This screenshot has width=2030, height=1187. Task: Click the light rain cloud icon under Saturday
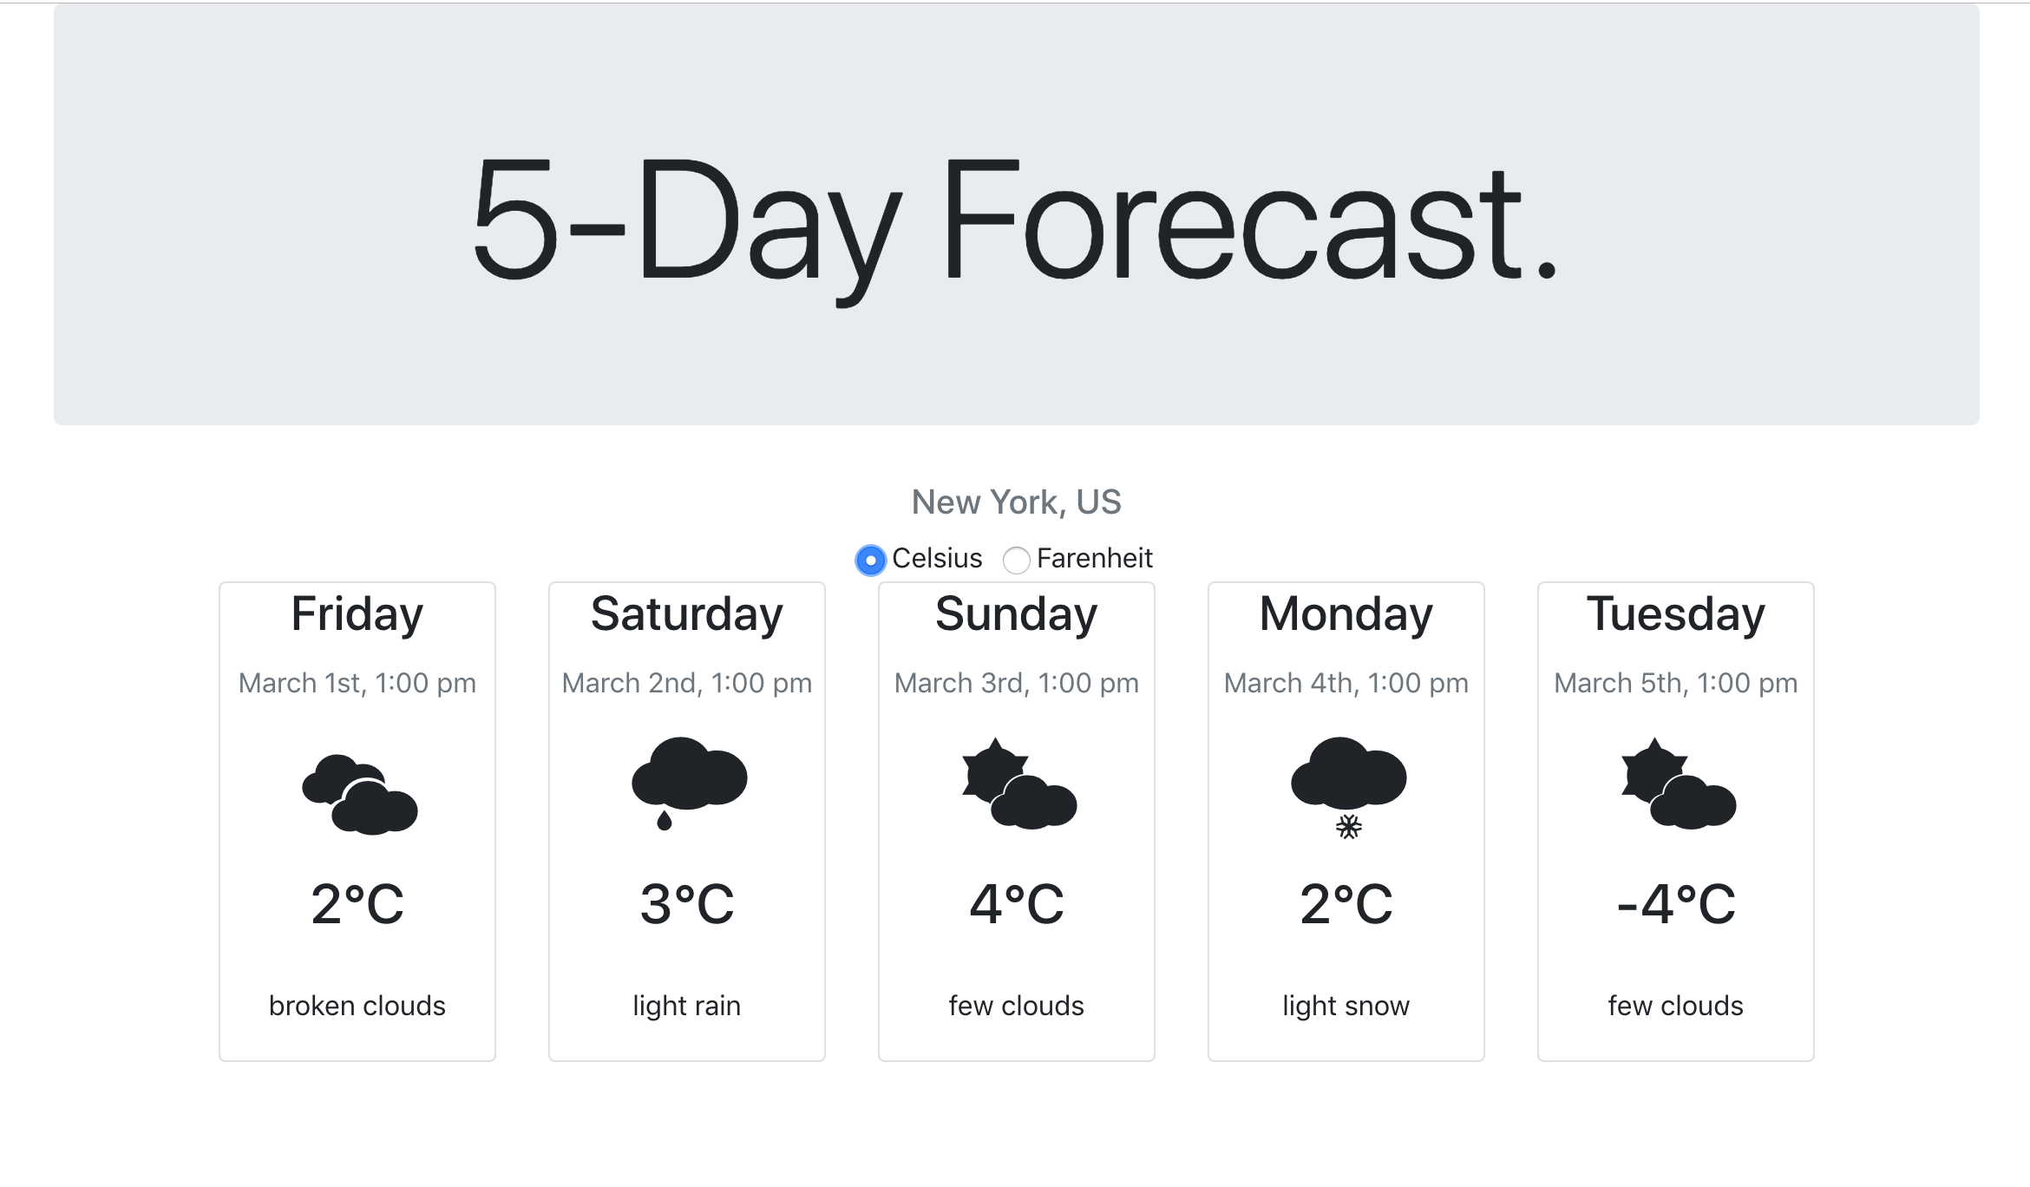pyautogui.click(x=688, y=772)
